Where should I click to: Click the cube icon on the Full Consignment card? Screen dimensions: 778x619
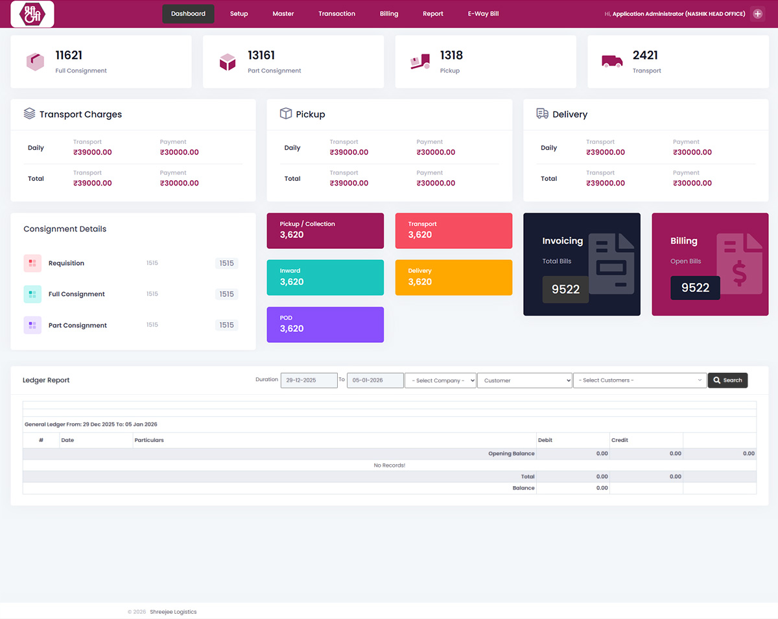35,61
